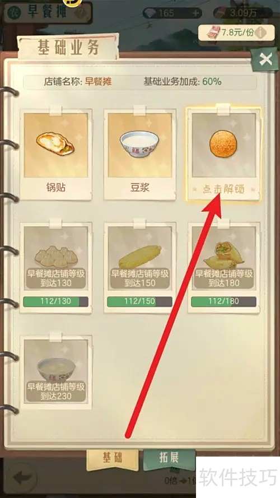
Task: Click the 112/130 progress bar
Action: pos(56,302)
